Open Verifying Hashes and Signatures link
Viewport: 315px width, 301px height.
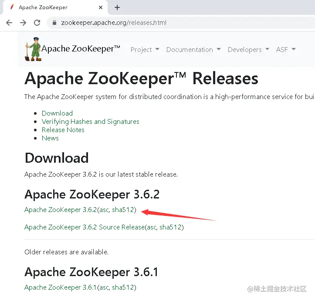[x=90, y=122]
